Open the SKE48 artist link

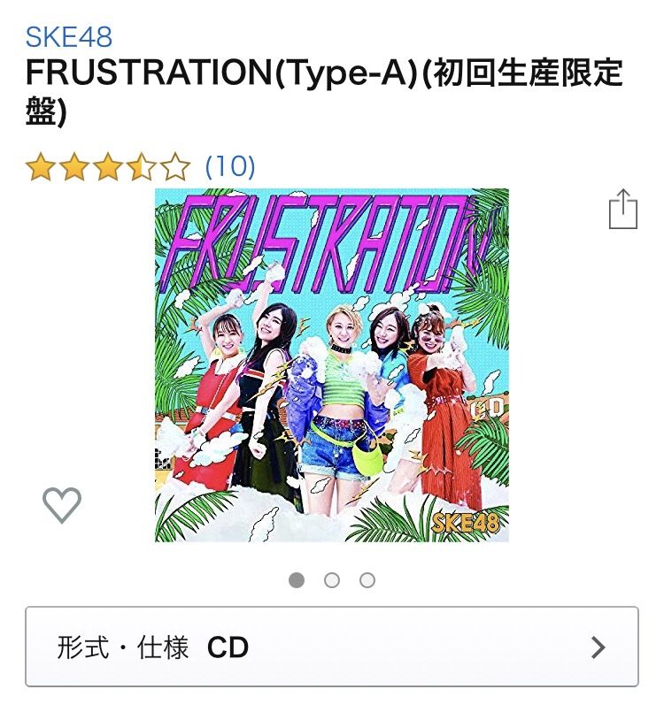point(69,37)
